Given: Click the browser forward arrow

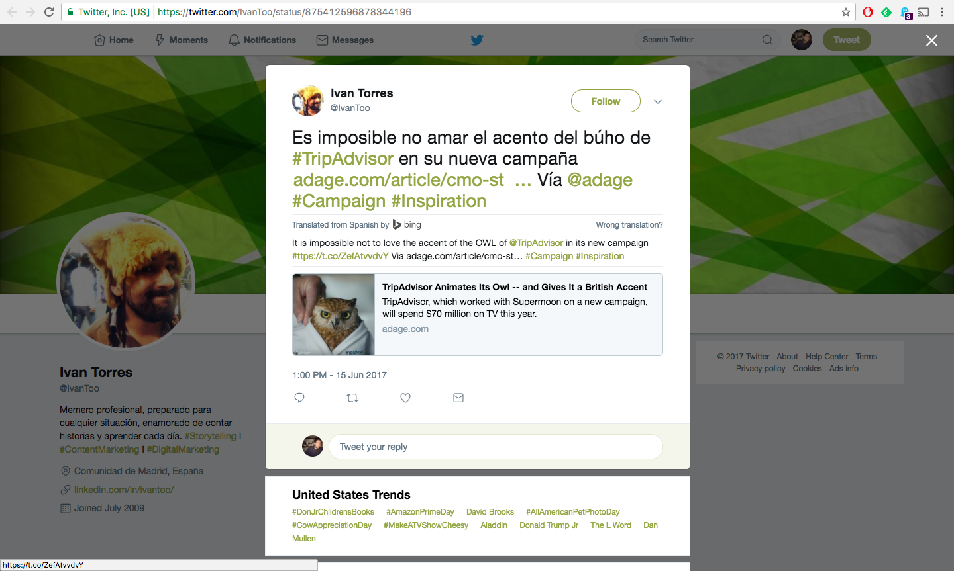Looking at the screenshot, I should pyautogui.click(x=30, y=12).
